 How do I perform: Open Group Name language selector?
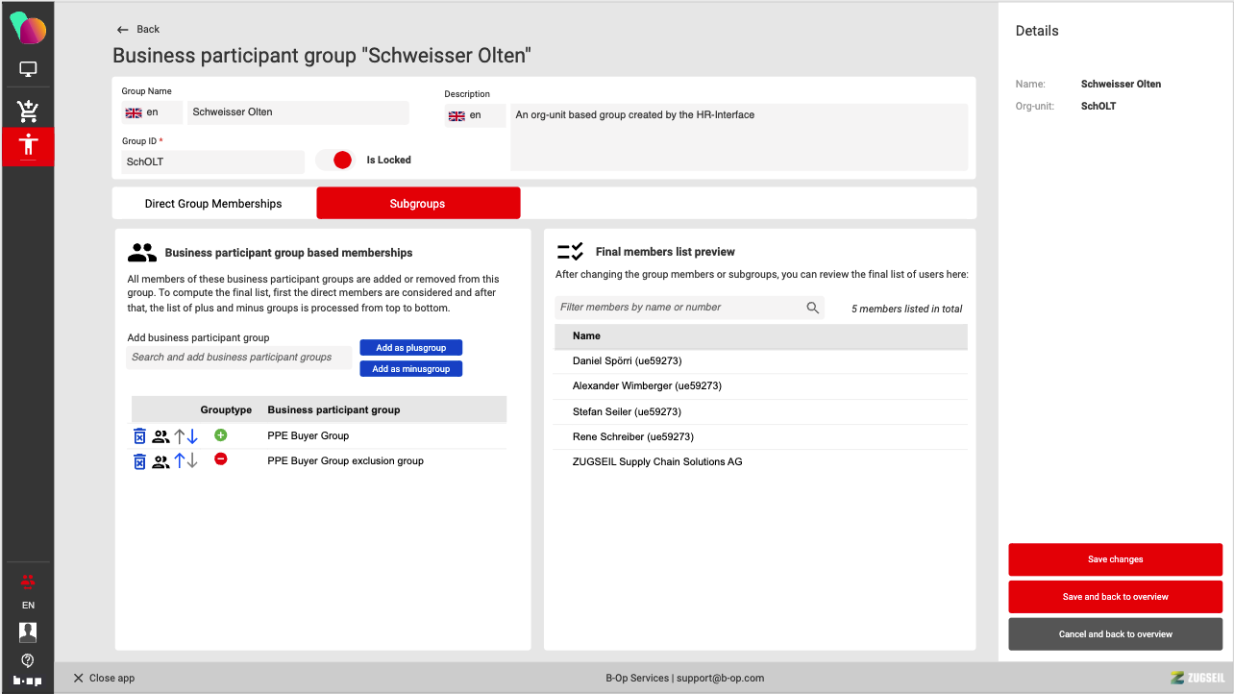[x=151, y=112]
